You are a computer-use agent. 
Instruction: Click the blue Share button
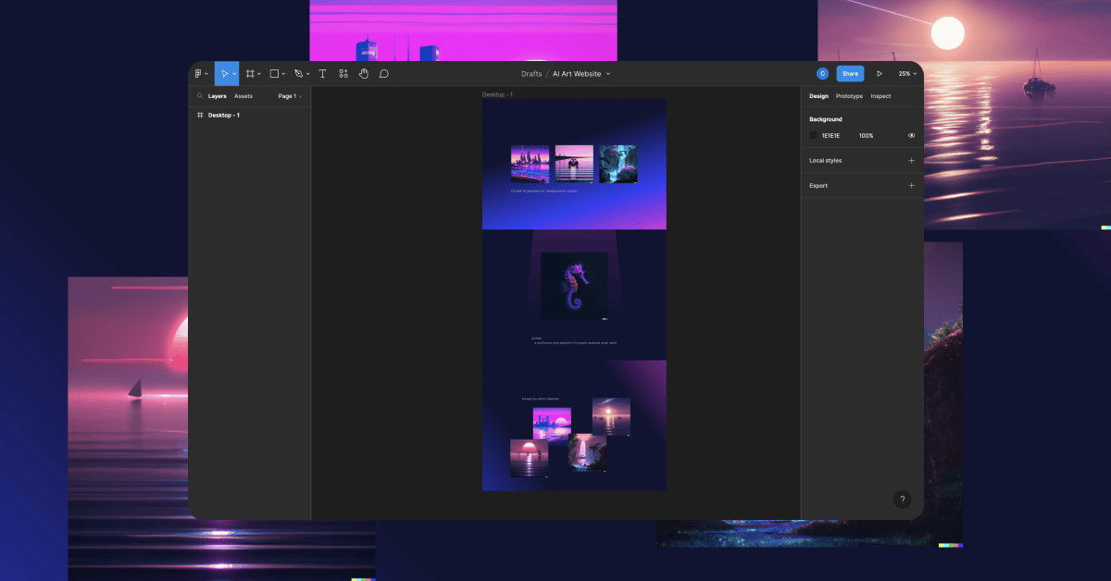[x=850, y=73]
